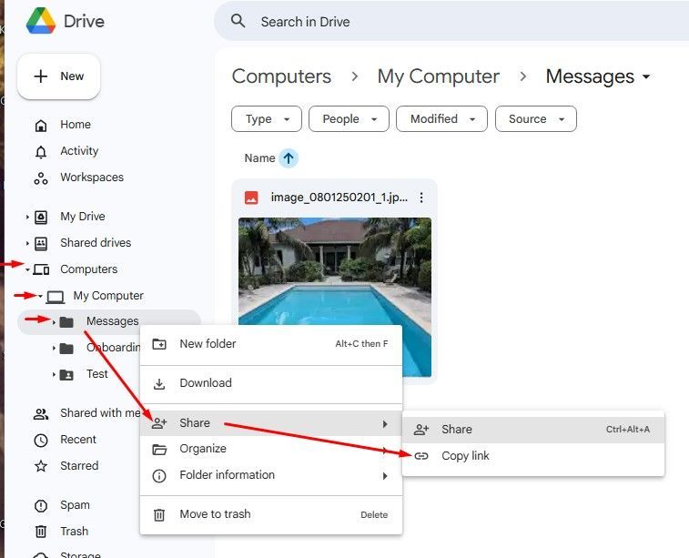689x558 pixels.
Task: Open the Share submenu entry
Action: 270,423
